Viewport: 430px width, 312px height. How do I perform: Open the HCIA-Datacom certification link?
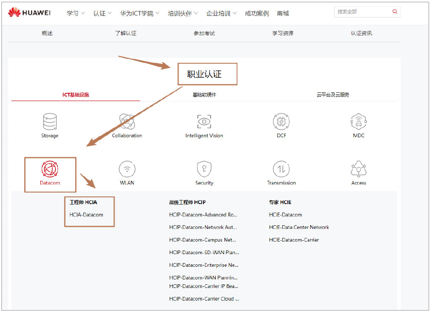click(86, 215)
